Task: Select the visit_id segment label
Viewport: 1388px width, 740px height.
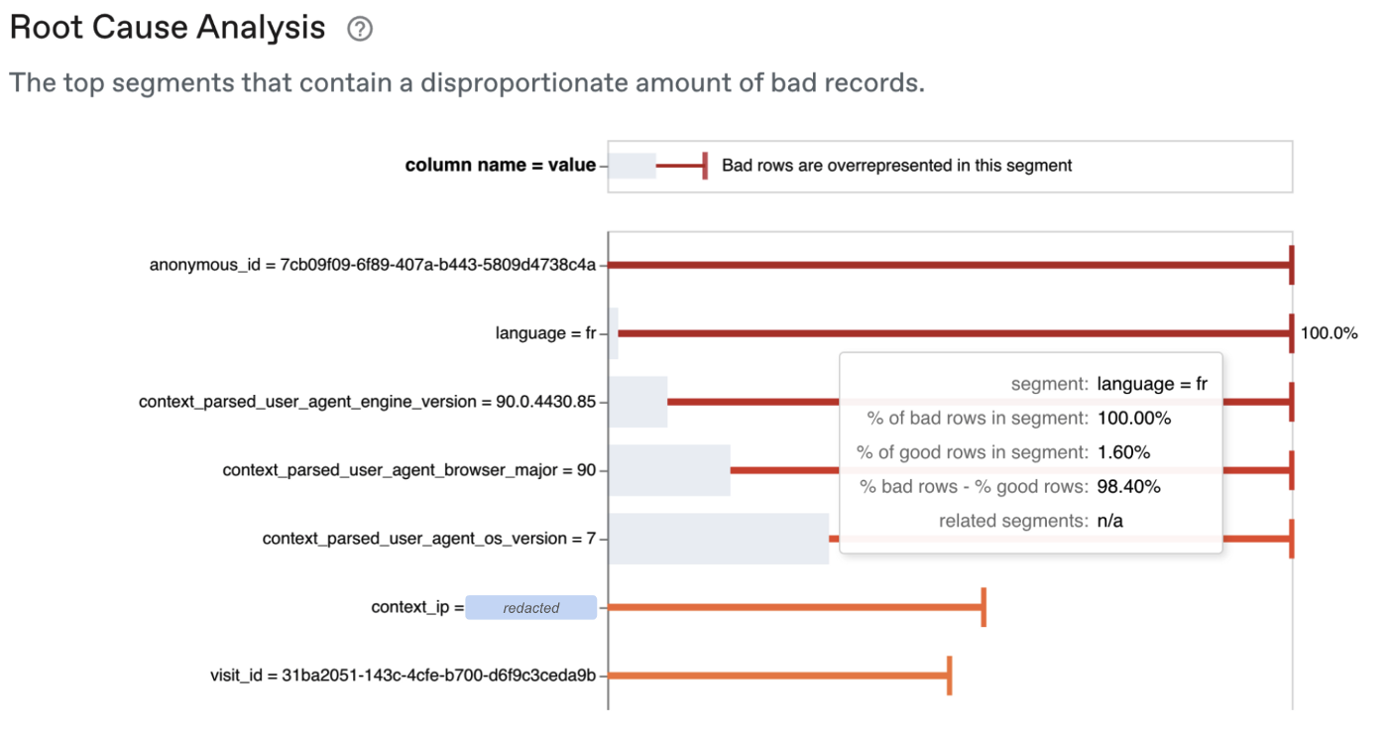Action: (x=404, y=676)
